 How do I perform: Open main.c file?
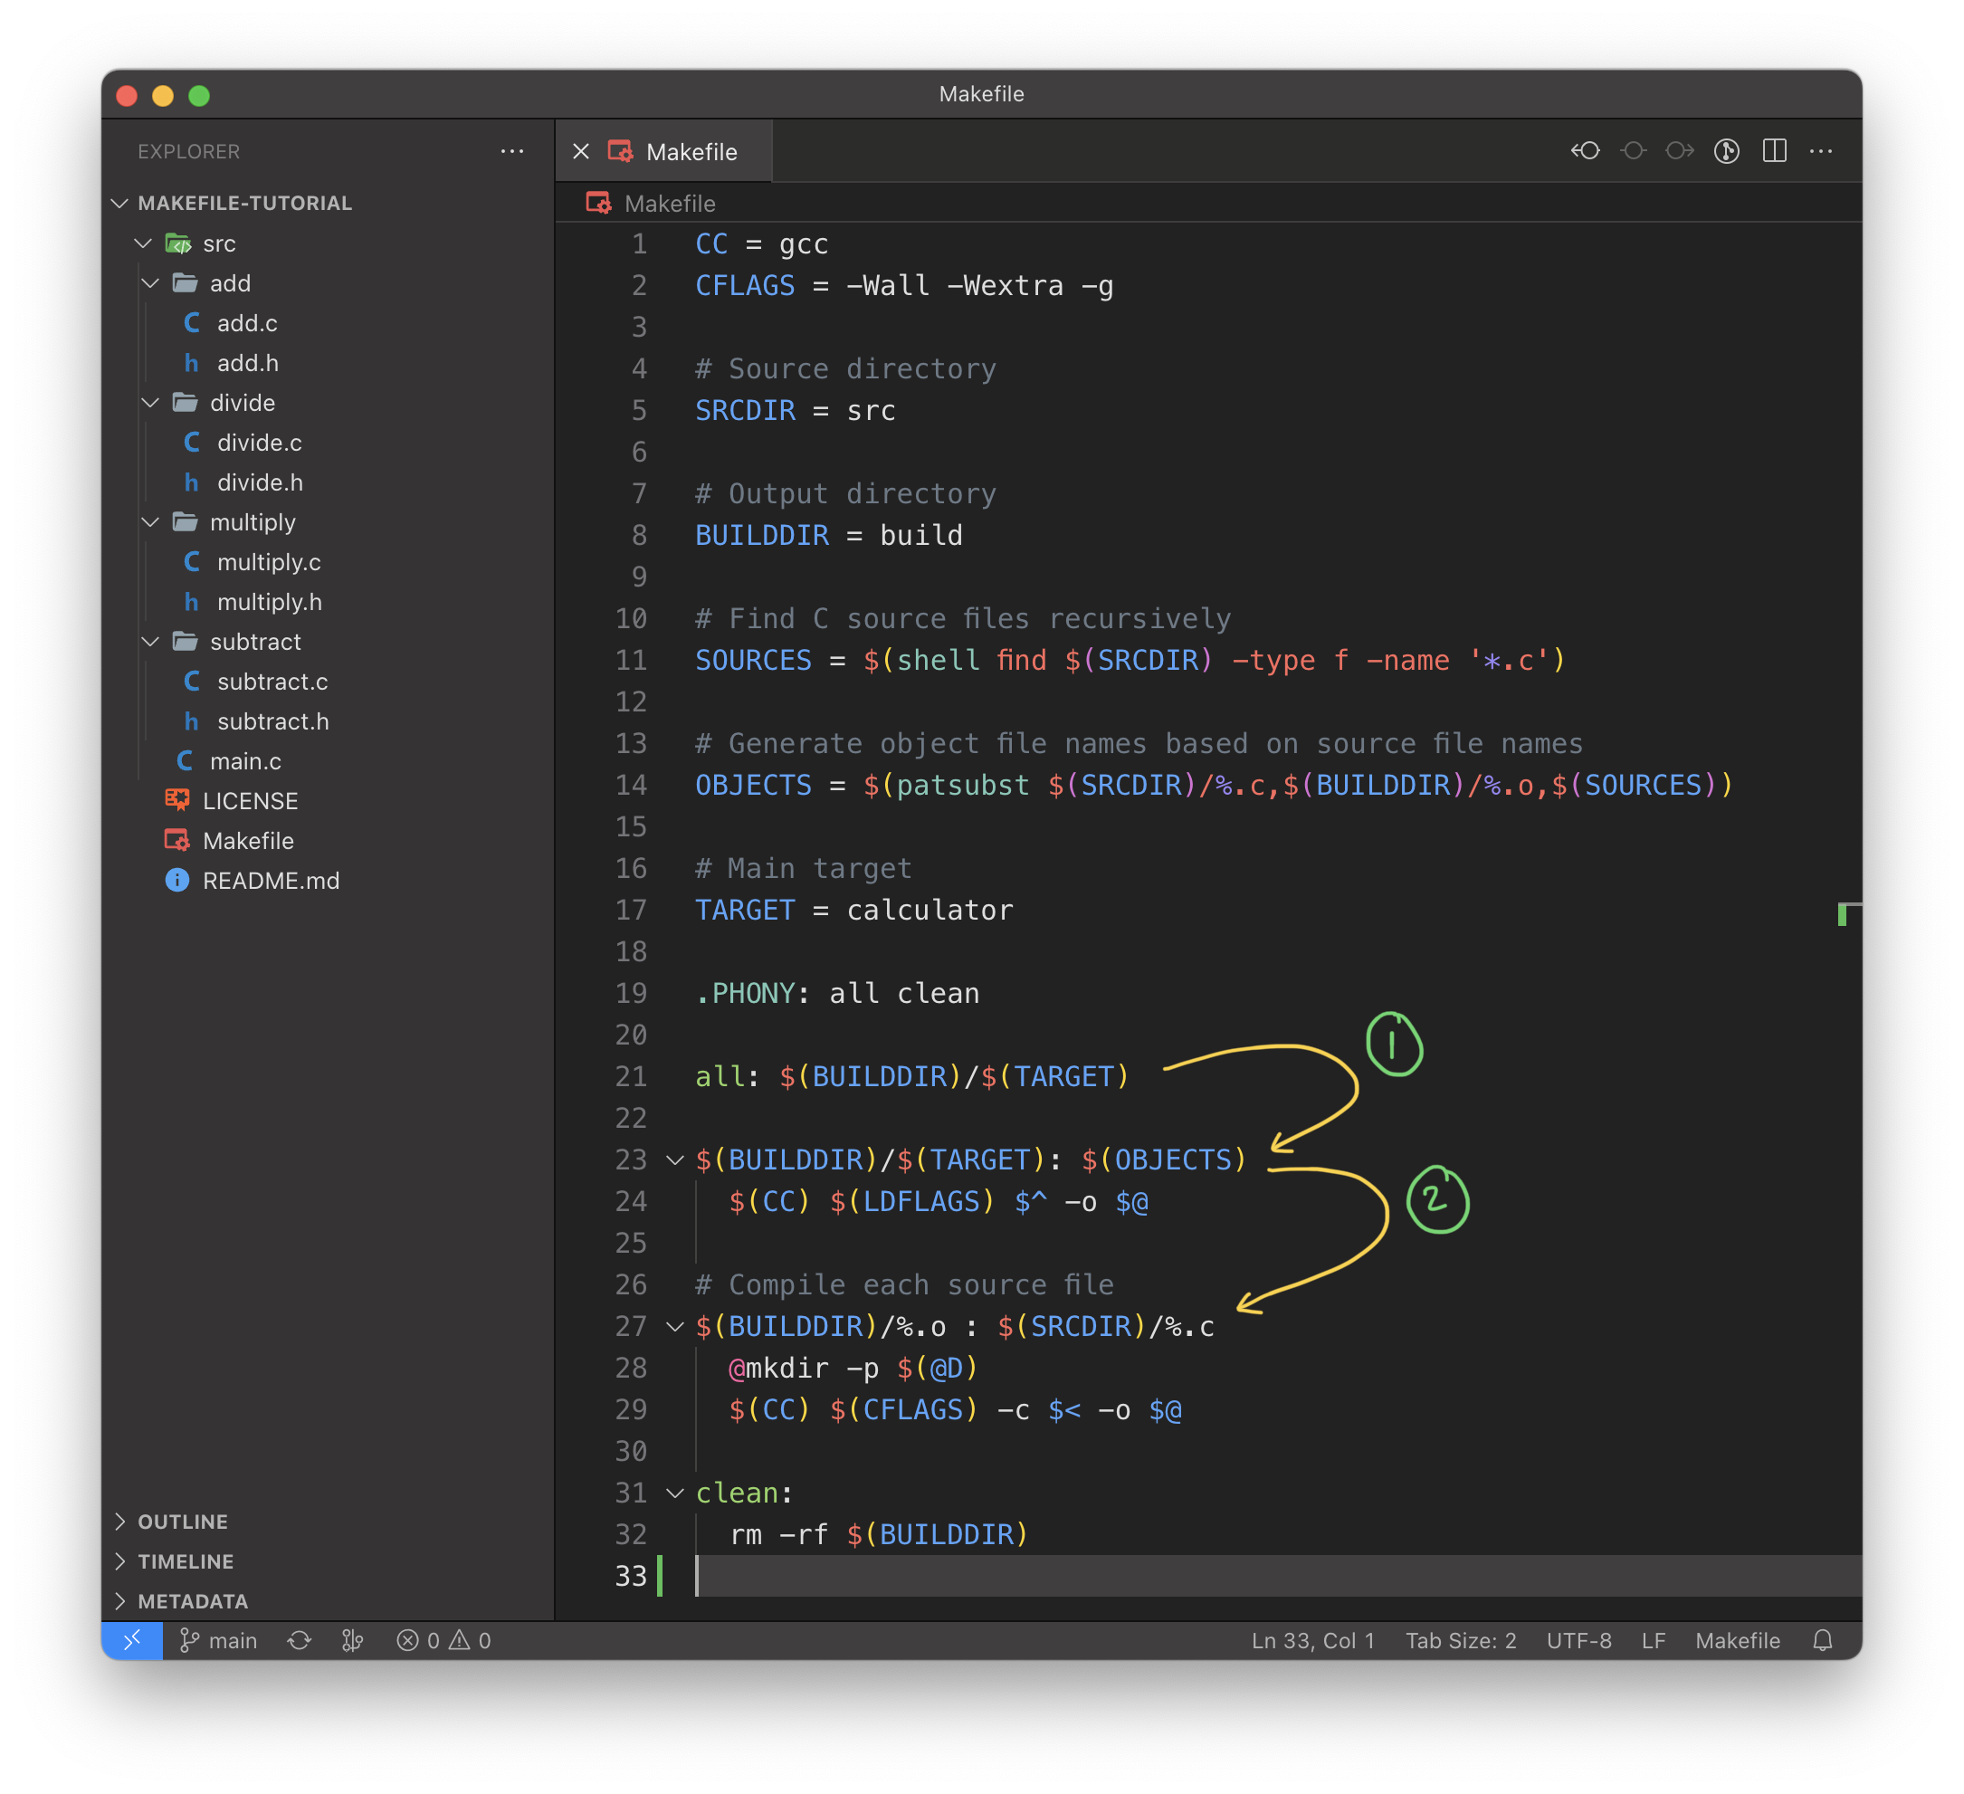[x=245, y=761]
